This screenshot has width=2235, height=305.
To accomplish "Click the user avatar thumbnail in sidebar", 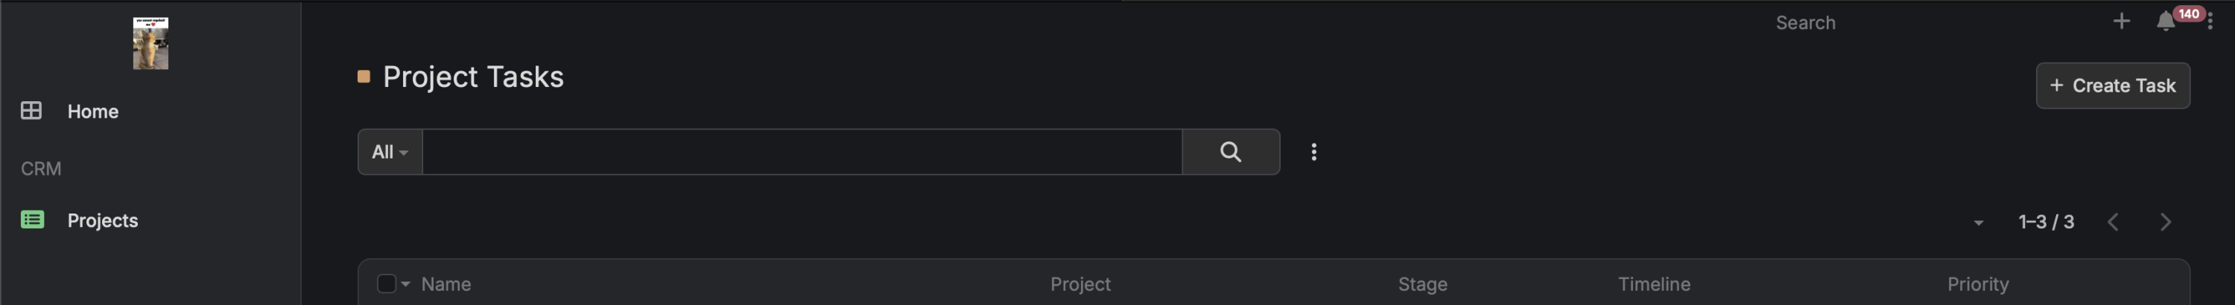I will click(150, 43).
